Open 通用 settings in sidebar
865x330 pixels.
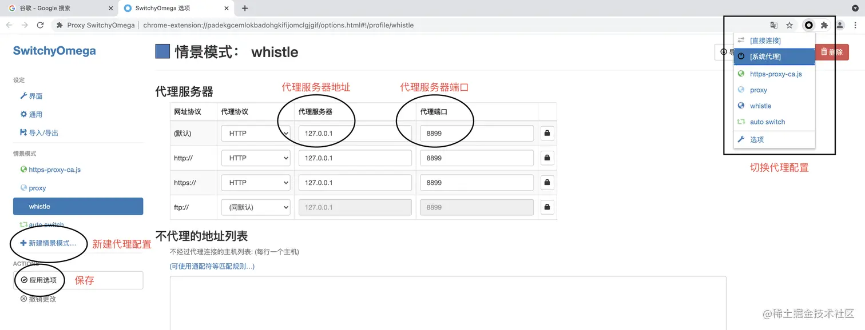[78, 115]
